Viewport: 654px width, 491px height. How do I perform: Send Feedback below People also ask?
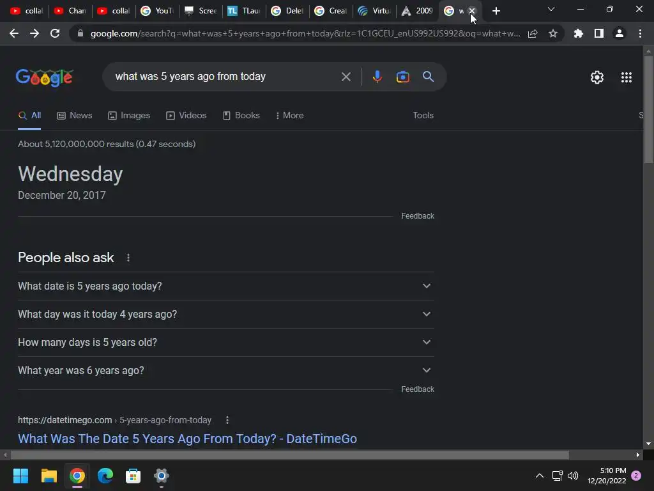[x=418, y=389]
